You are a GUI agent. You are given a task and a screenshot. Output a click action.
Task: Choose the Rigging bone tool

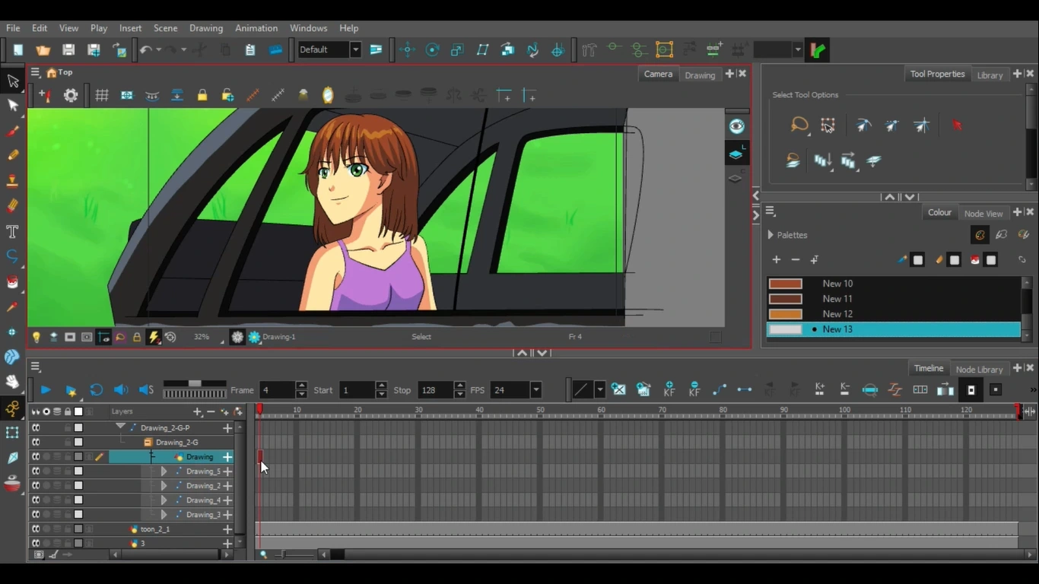click(x=13, y=408)
